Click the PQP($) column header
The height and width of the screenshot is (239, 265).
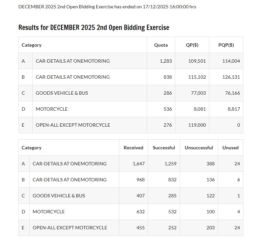pos(226,45)
